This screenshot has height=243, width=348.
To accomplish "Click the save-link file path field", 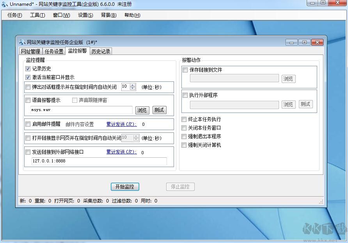I will click(x=234, y=78).
